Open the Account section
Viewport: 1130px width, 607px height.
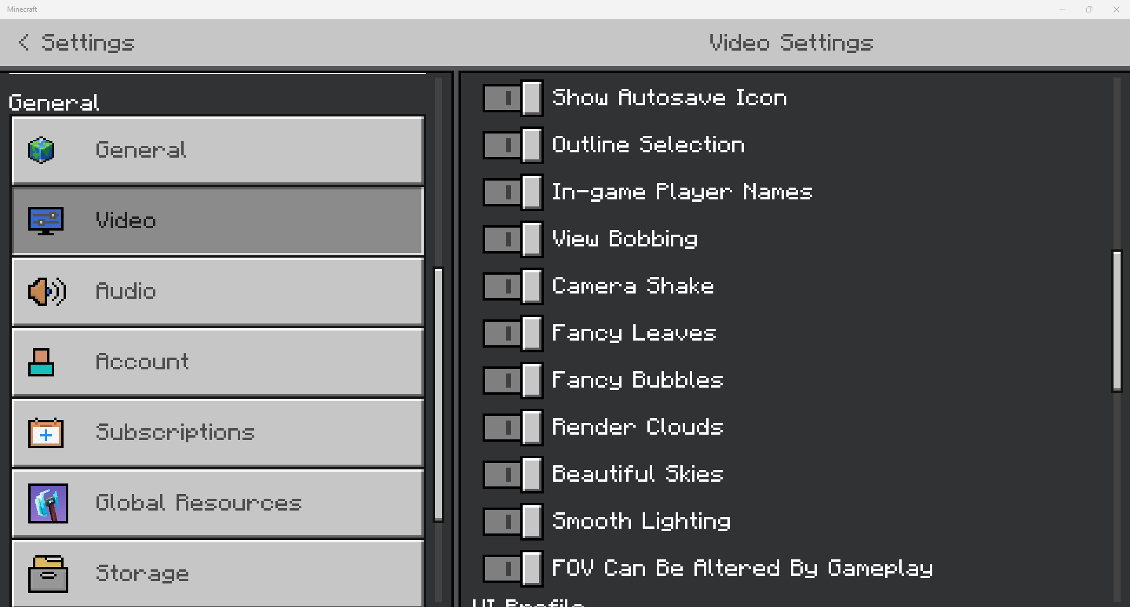218,362
